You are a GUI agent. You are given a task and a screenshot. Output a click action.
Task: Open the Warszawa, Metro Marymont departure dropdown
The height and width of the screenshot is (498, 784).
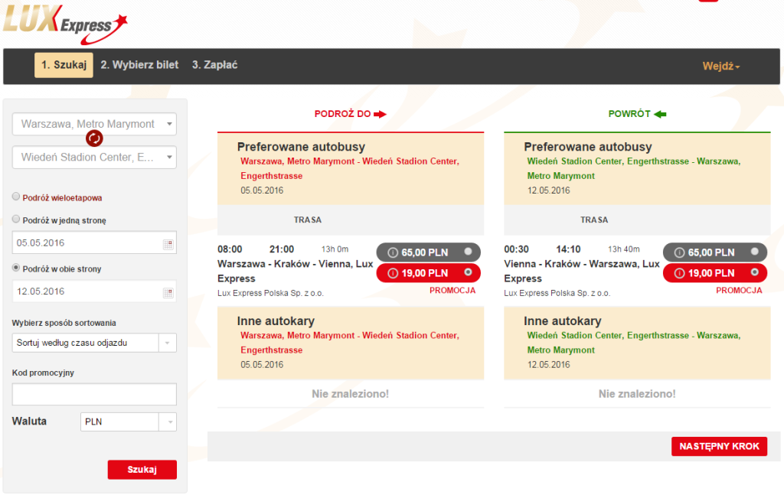tap(94, 125)
